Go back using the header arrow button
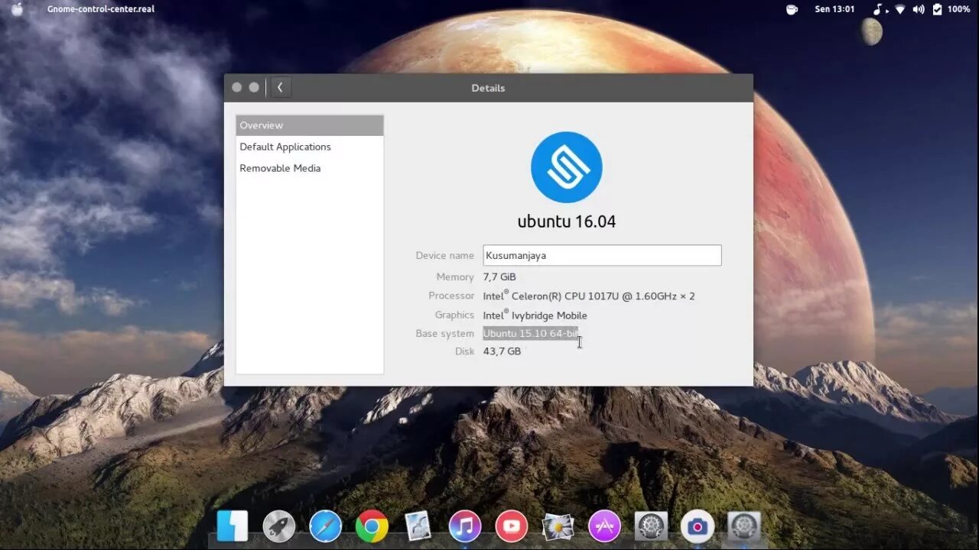Screen dimensions: 979x550 click(x=280, y=88)
